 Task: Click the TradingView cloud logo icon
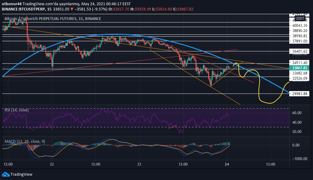[6, 174]
